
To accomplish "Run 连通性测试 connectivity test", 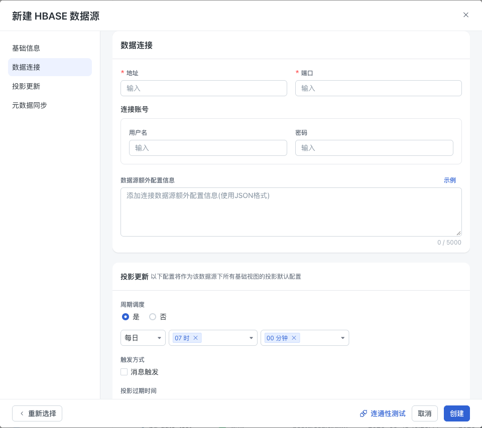I will 383,413.
